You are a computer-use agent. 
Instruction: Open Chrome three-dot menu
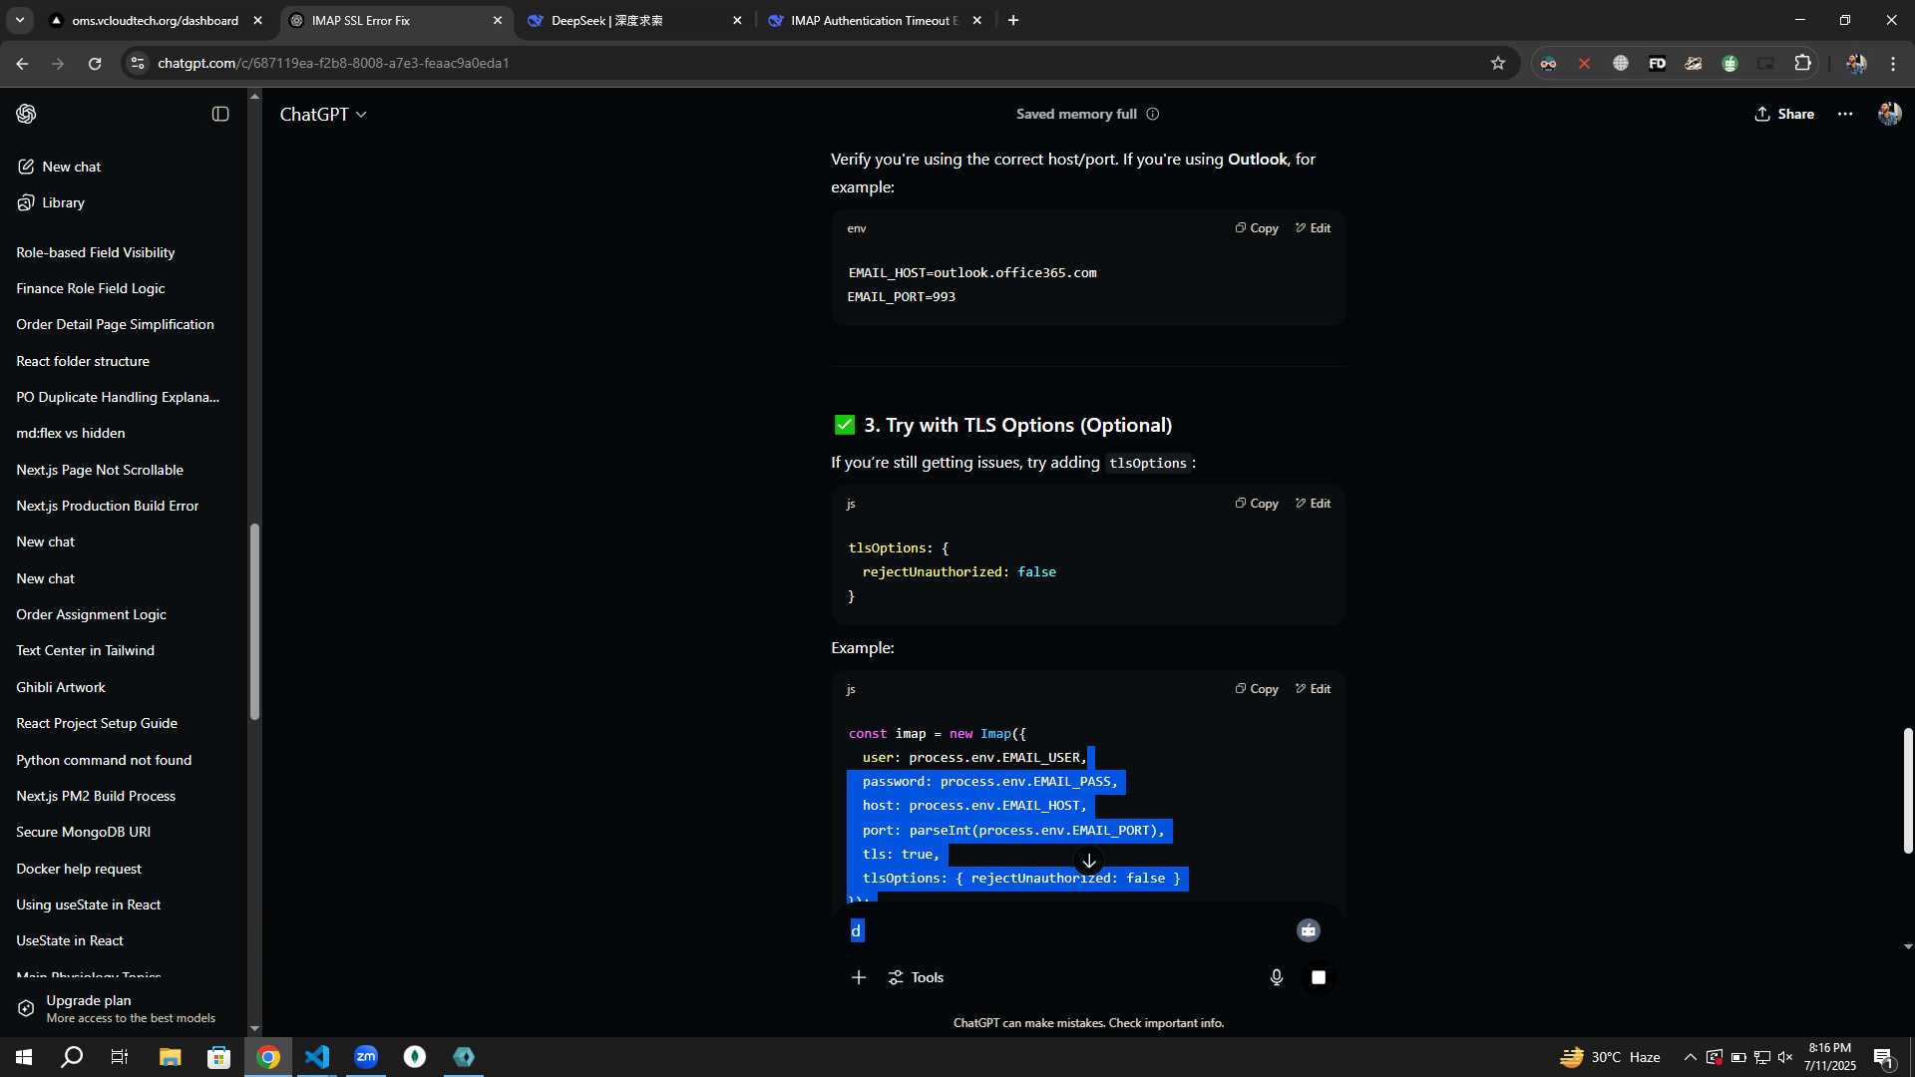coord(1893,63)
